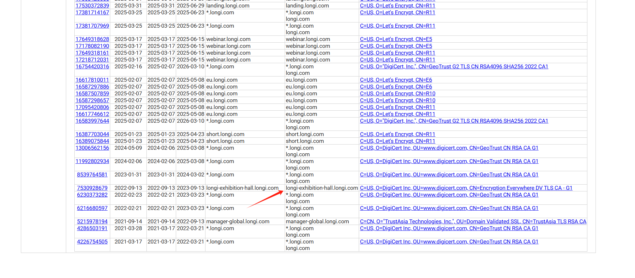This screenshot has height=278, width=635.
Task: Open certificate ID 4226754505
Action: click(92, 242)
